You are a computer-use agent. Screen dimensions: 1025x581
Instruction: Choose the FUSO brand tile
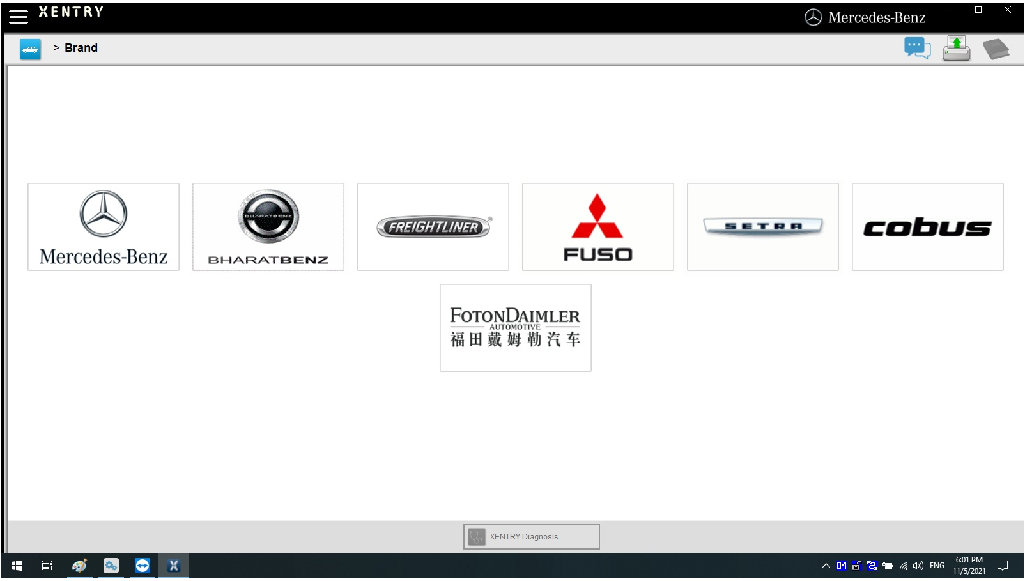click(x=598, y=227)
